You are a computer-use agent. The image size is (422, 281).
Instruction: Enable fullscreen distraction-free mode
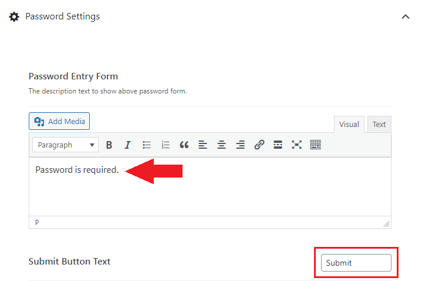296,145
